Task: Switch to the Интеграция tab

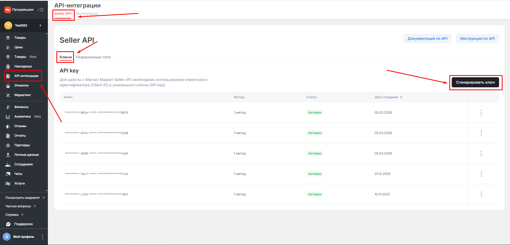Action: (x=87, y=14)
